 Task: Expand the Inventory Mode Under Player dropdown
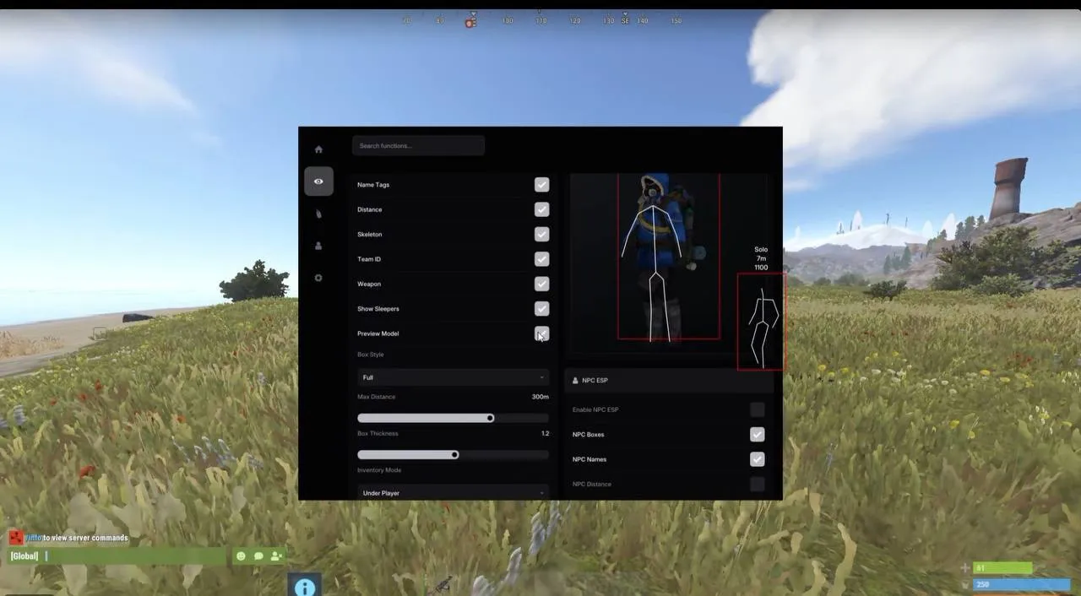point(454,493)
